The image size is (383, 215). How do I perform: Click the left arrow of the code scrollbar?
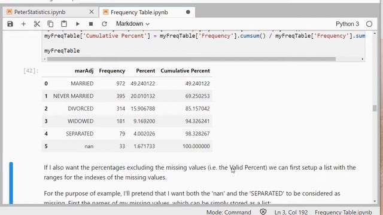point(44,59)
